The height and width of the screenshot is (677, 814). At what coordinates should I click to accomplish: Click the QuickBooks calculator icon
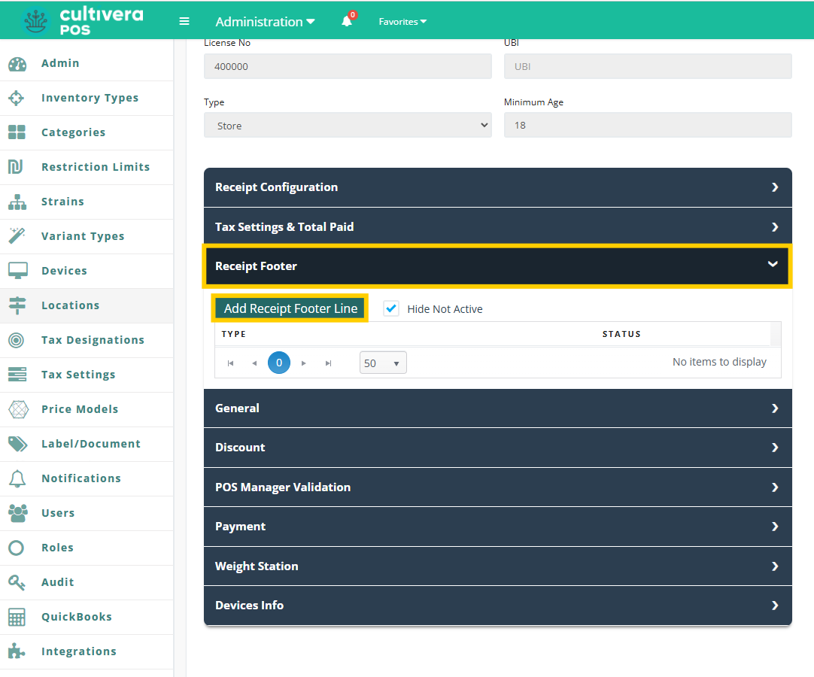coord(17,617)
